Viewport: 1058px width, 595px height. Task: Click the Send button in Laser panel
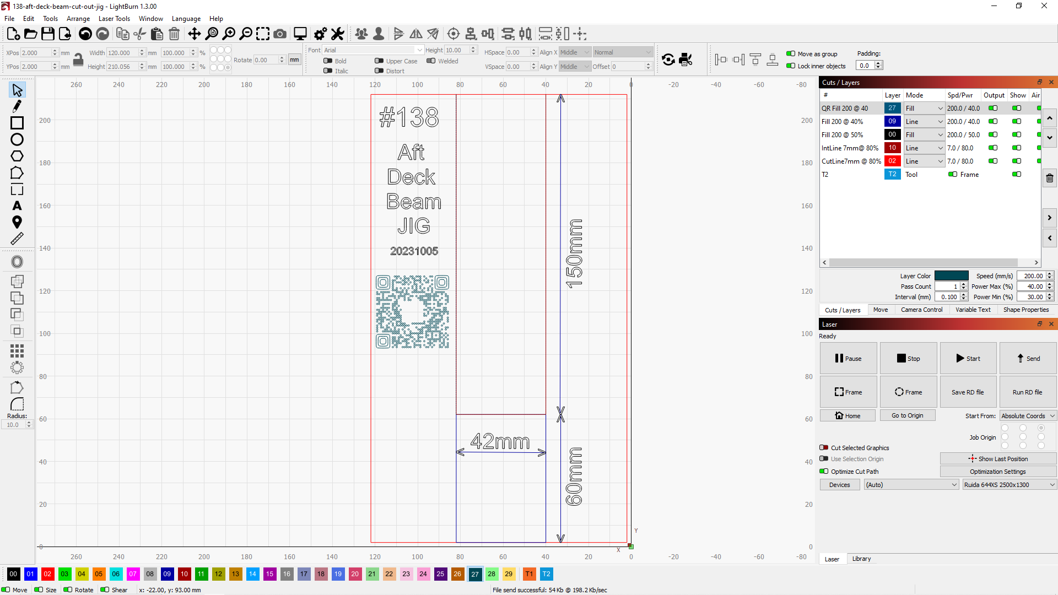1028,358
